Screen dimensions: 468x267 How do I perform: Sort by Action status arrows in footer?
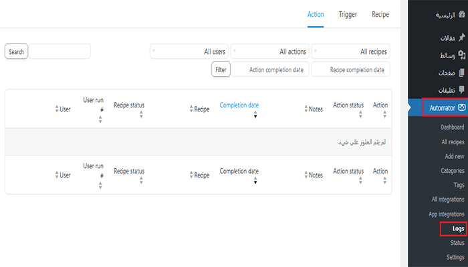(x=360, y=180)
